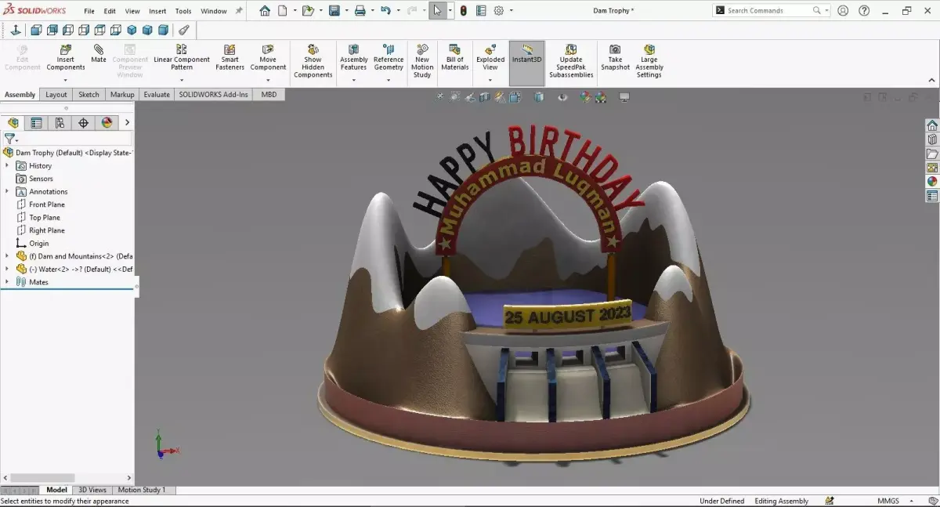This screenshot has width=940, height=507.
Task: Expand the Water<2> component node
Action: point(7,269)
